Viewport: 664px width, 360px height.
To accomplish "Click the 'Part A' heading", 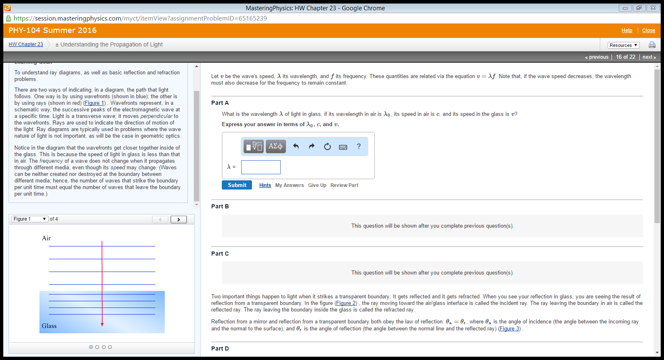I will pos(220,103).
